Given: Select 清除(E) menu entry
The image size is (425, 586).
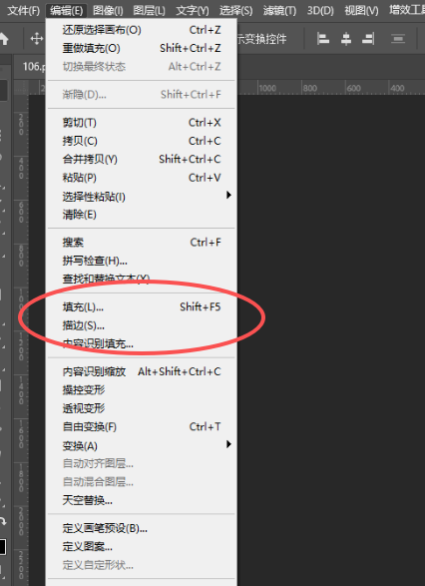Looking at the screenshot, I should (x=142, y=215).
